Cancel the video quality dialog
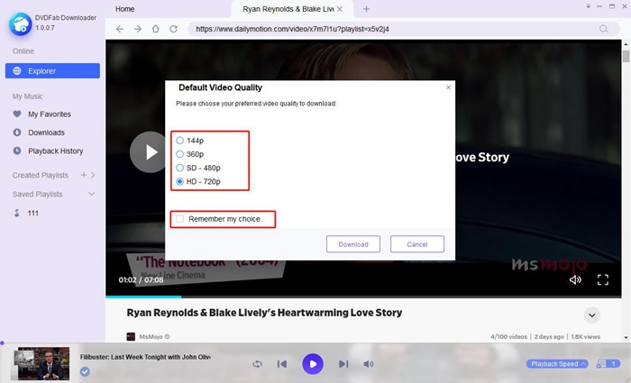 417,244
